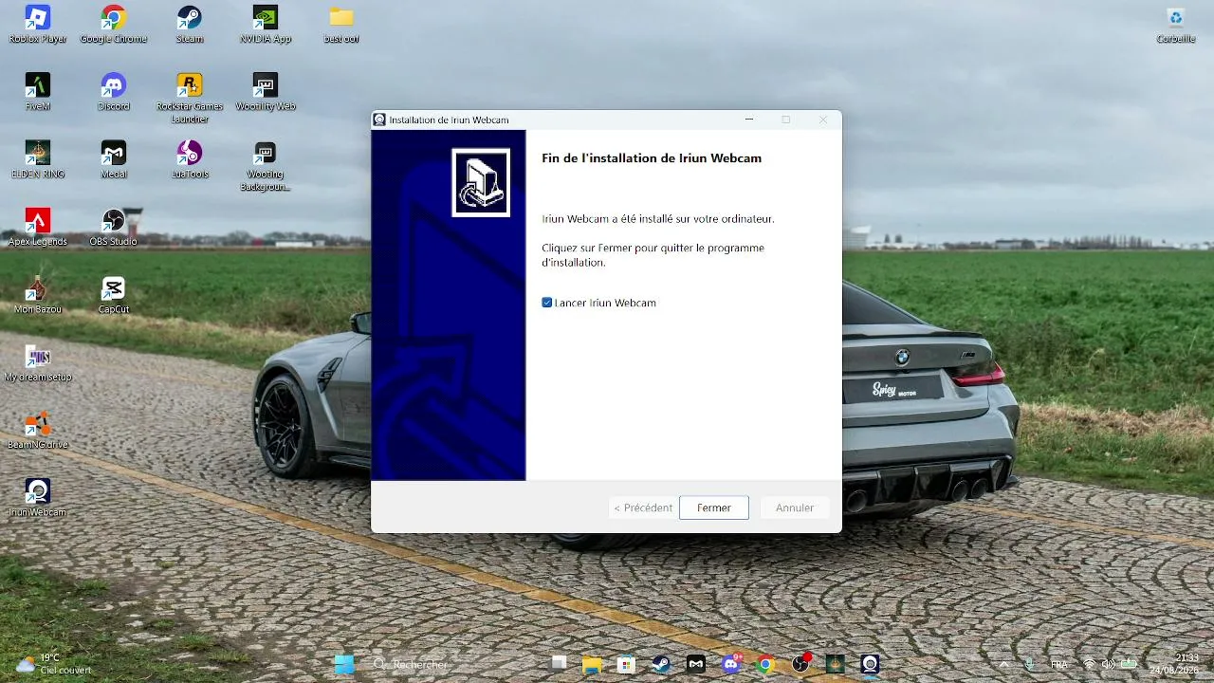Image resolution: width=1214 pixels, height=683 pixels.
Task: Open File Explorer from the taskbar
Action: tap(592, 664)
